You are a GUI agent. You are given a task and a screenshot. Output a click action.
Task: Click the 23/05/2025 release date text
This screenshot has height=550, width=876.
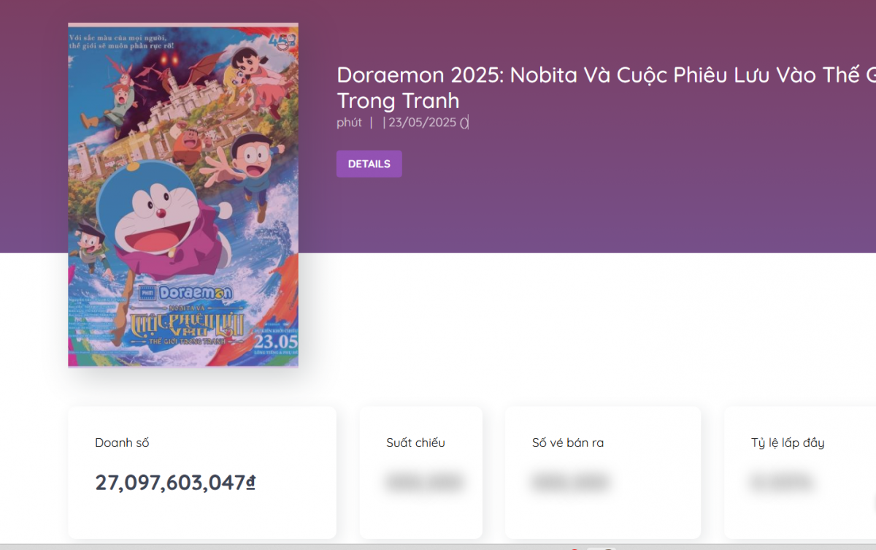coord(422,122)
